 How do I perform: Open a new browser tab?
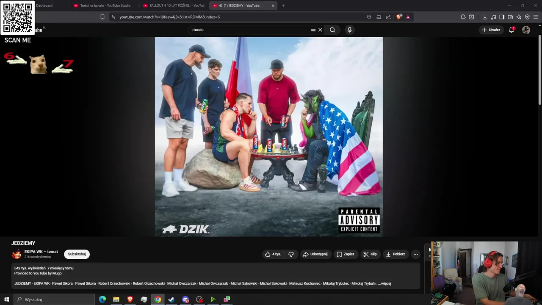pos(283,6)
